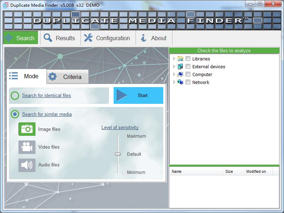
Task: Expand the Network tree node
Action: (174, 82)
